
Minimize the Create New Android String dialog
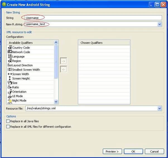pyautogui.click(x=151, y=5)
